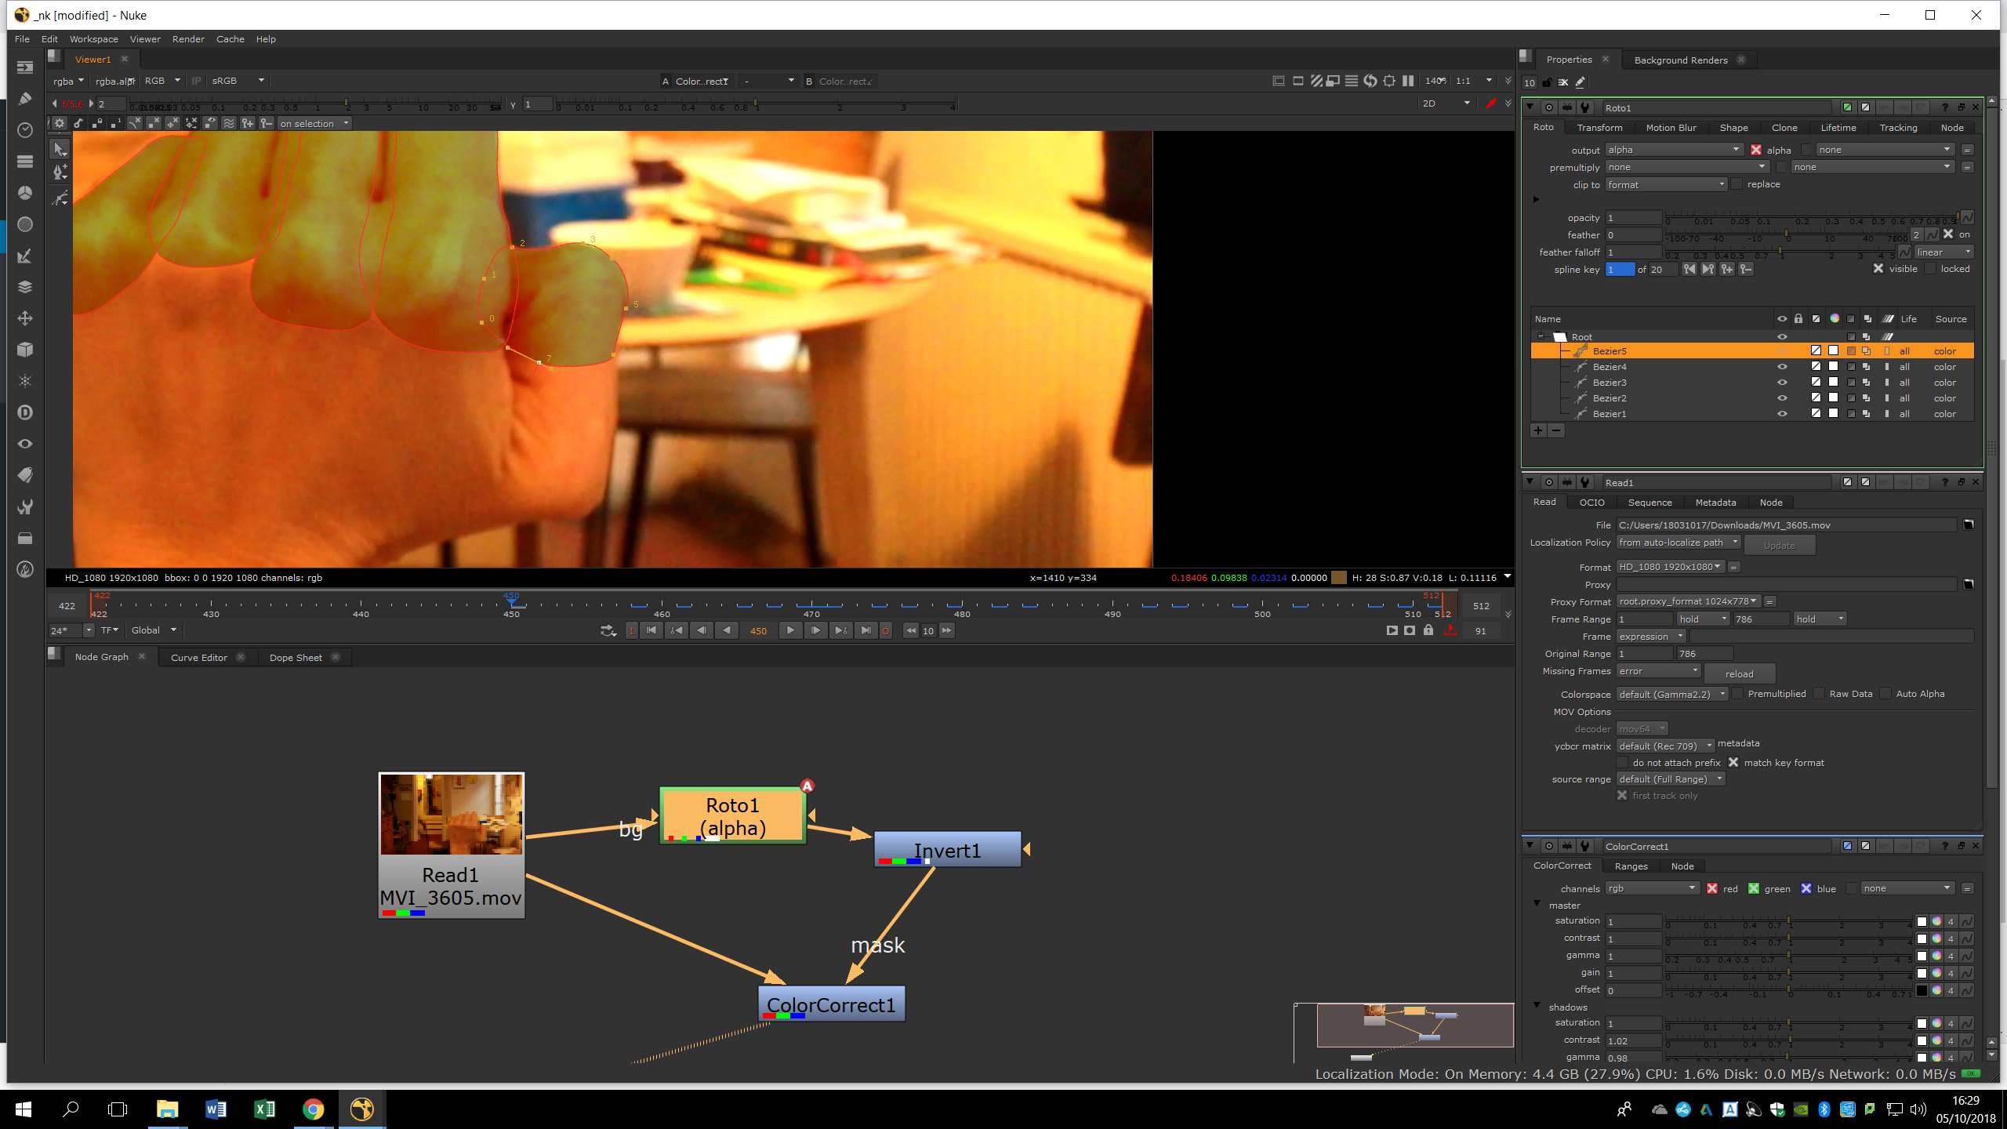
Task: Pause viewer updates icon
Action: (x=1408, y=81)
